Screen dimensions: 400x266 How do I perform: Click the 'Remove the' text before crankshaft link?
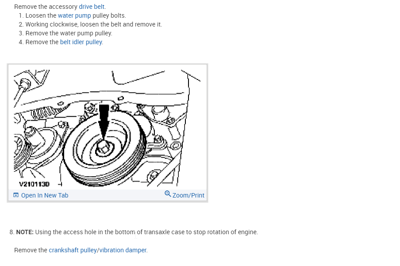pos(31,250)
